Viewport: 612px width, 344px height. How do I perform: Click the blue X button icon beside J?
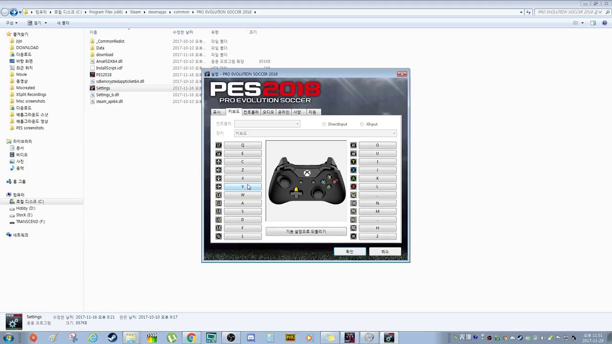[353, 170]
